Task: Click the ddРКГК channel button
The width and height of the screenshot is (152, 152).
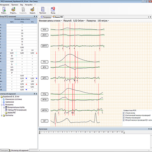Action: tap(44, 46)
